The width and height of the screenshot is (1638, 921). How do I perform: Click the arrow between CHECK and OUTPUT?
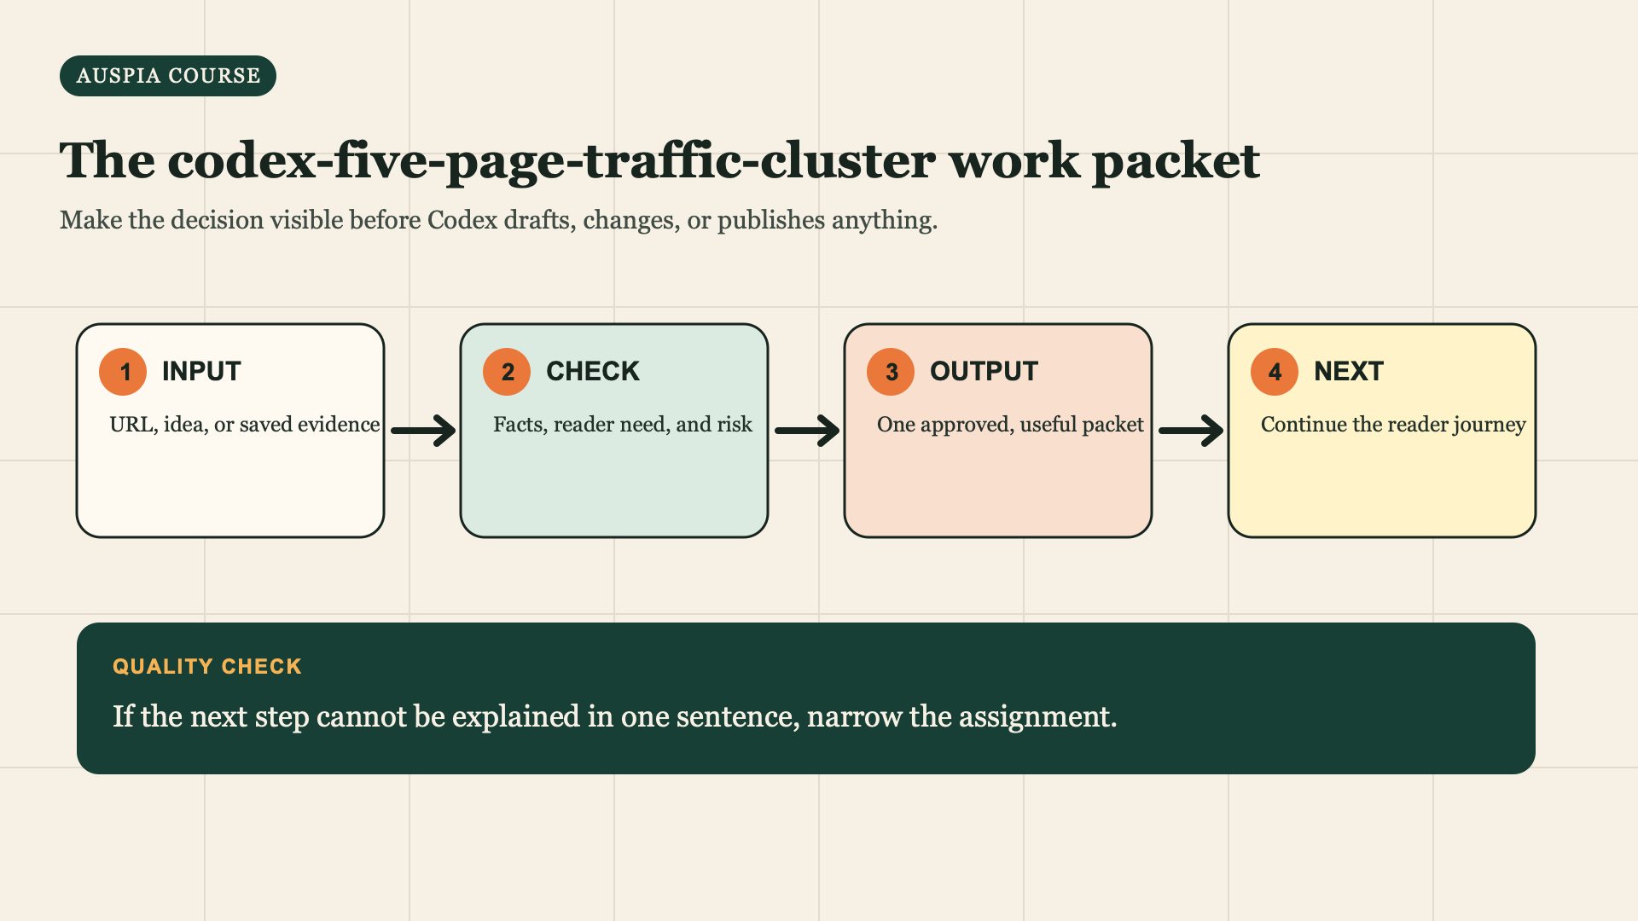807,431
